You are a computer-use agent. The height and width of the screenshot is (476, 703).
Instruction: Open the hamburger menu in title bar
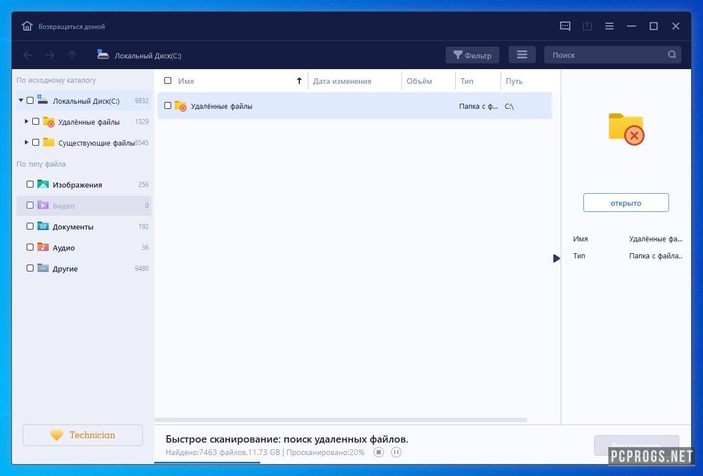pyautogui.click(x=609, y=26)
